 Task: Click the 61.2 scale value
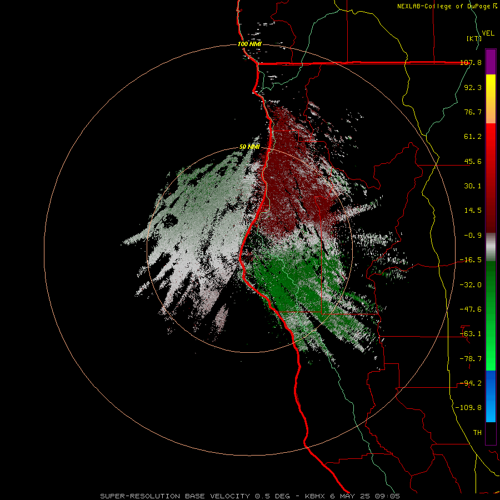[473, 137]
